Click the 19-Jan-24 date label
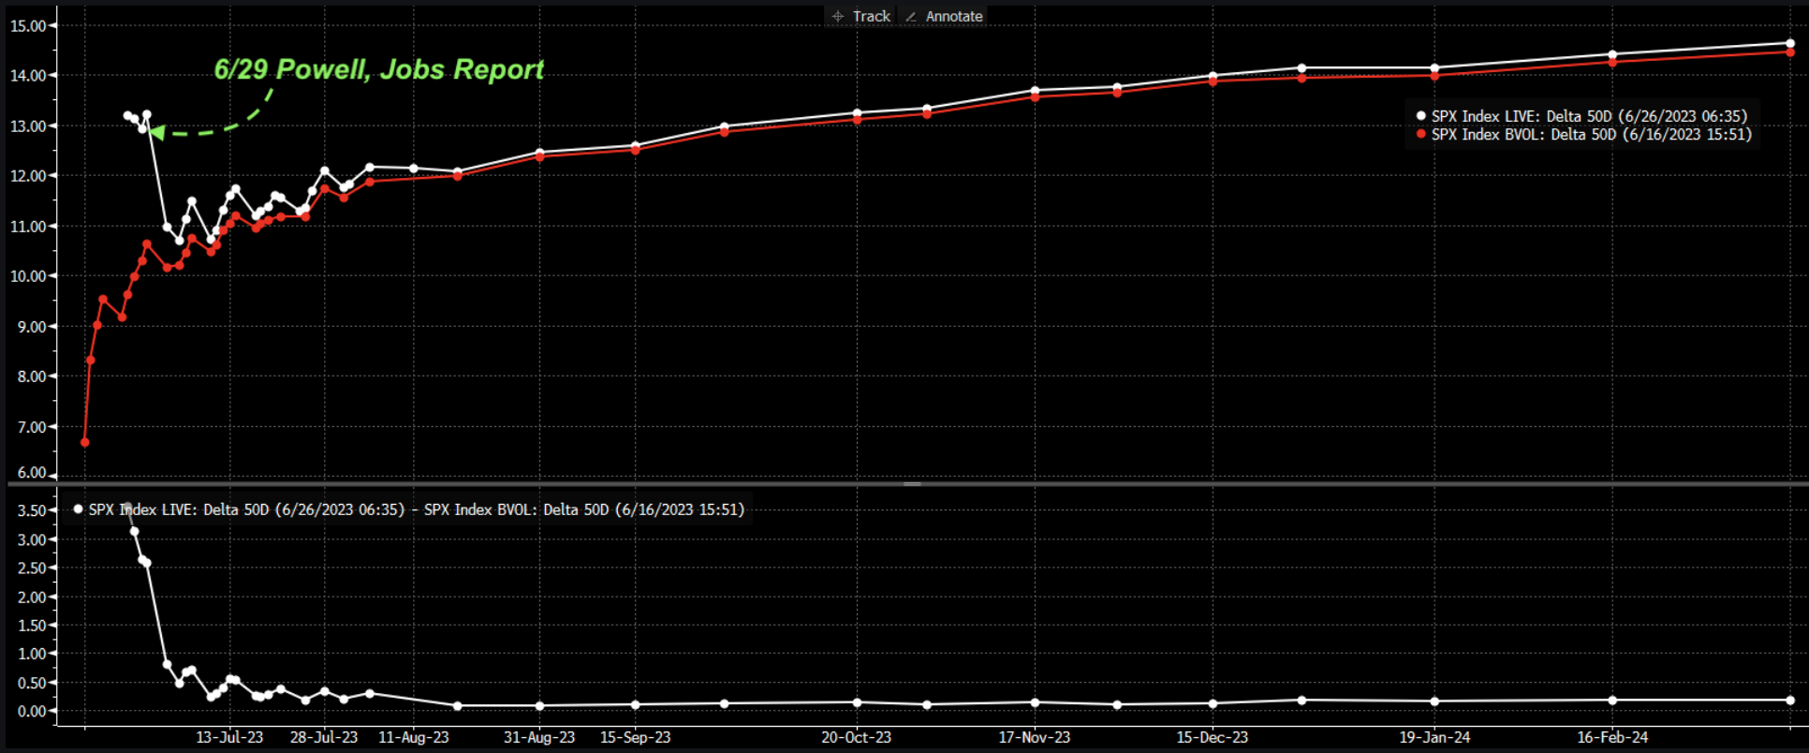Image resolution: width=1809 pixels, height=753 pixels. 1434,737
